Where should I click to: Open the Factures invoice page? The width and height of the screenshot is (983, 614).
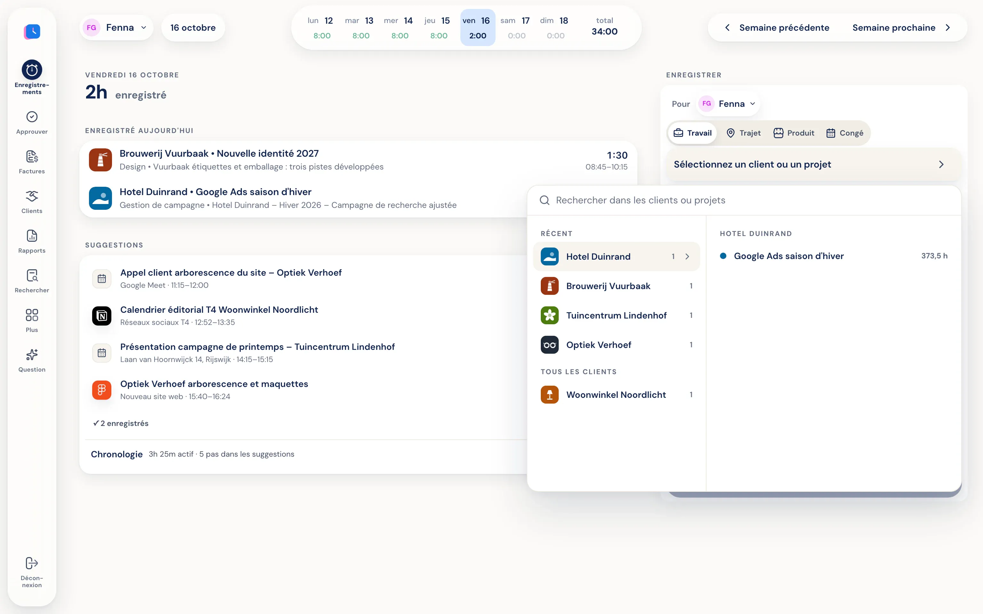pos(32,162)
